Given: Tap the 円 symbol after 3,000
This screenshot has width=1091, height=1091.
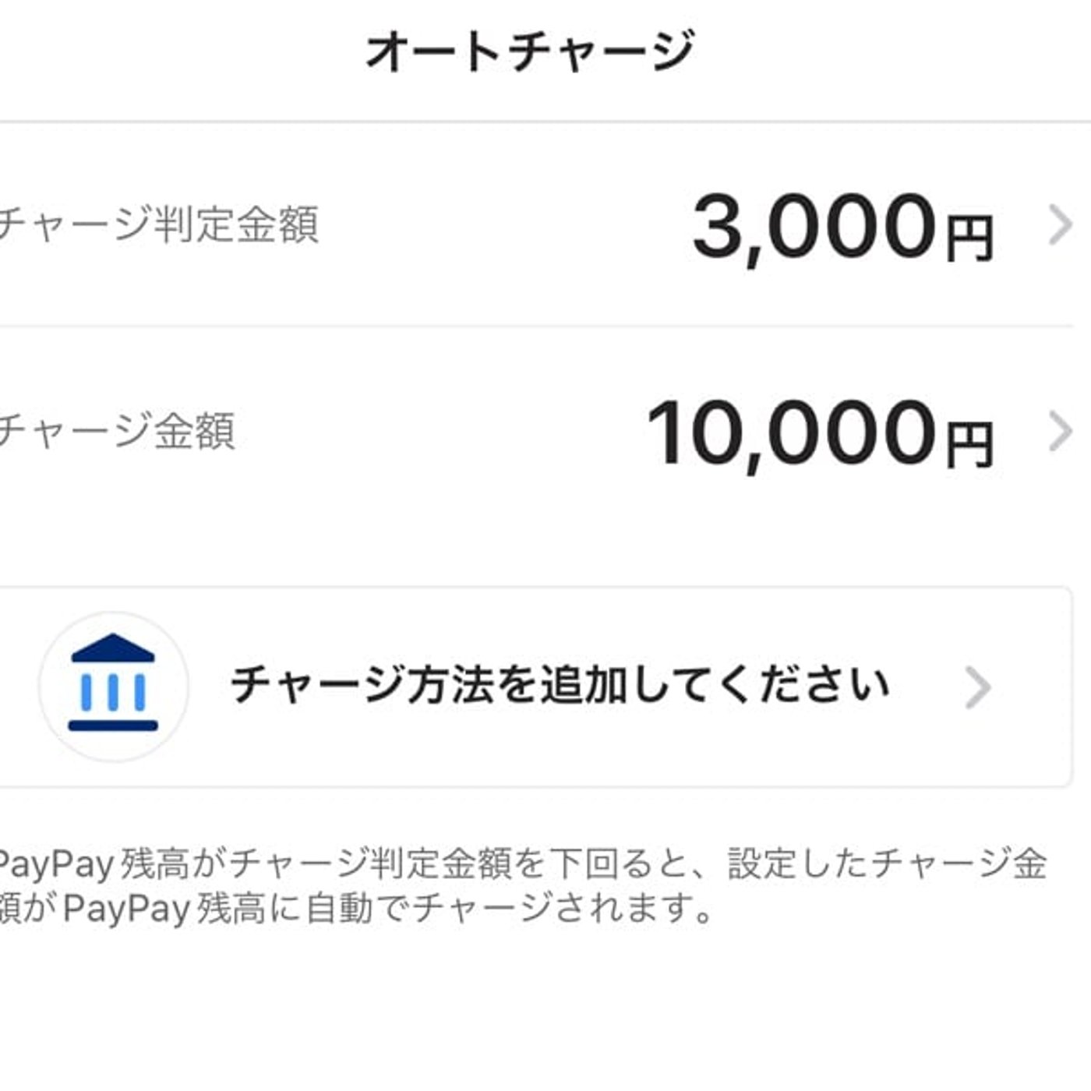Looking at the screenshot, I should pyautogui.click(x=969, y=238).
